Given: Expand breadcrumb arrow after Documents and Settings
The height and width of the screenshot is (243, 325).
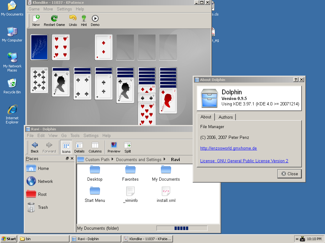Looking at the screenshot, I should (x=164, y=159).
